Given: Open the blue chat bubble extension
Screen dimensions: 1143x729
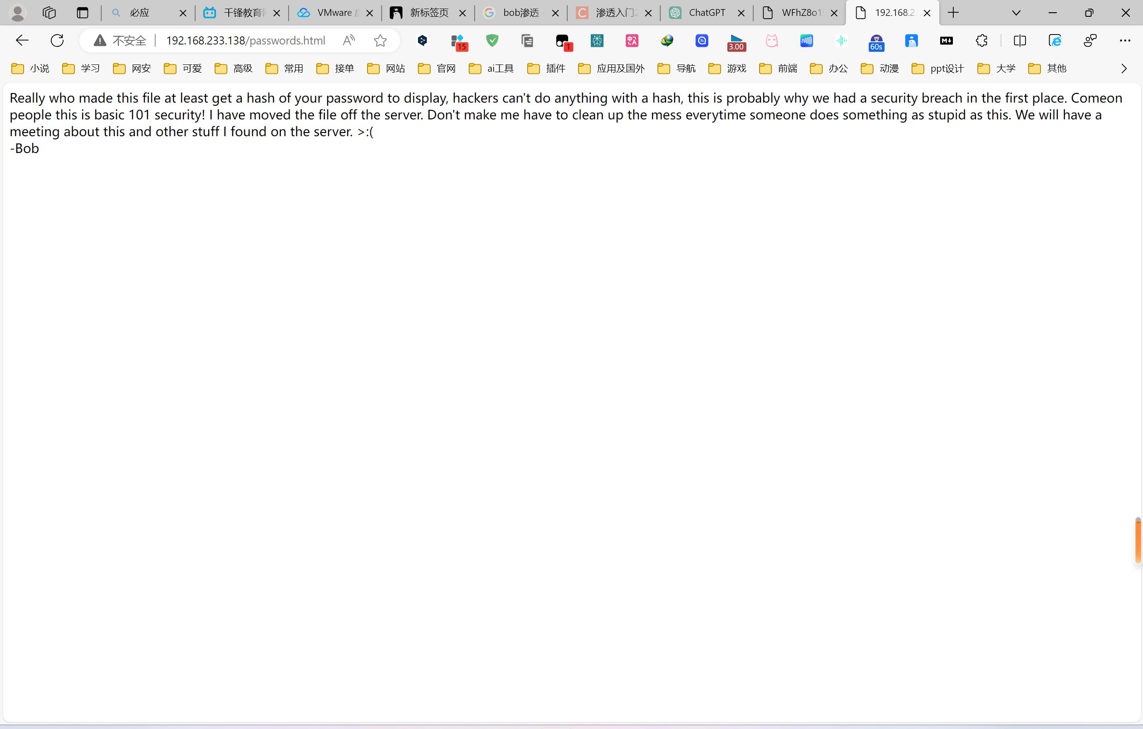Looking at the screenshot, I should (x=701, y=41).
